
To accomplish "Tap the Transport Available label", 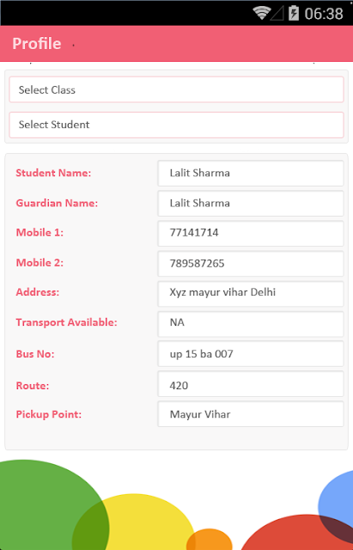I will pos(67,322).
